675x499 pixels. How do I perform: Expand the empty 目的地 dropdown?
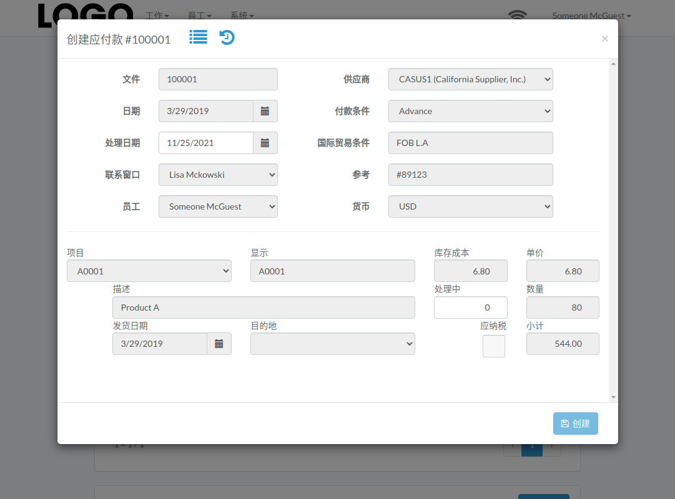pyautogui.click(x=332, y=344)
